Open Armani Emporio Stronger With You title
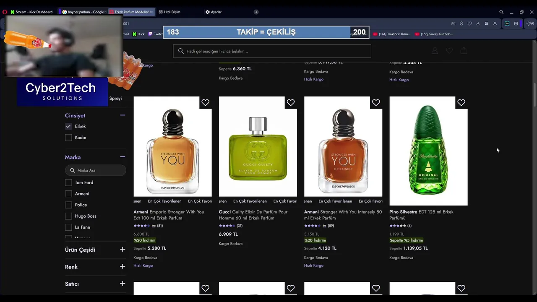This screenshot has width=537, height=302. (x=169, y=215)
